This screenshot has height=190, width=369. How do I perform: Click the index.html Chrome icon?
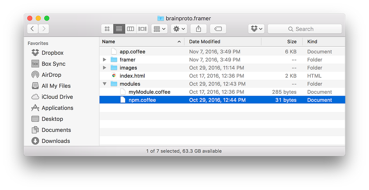[x=114, y=75]
